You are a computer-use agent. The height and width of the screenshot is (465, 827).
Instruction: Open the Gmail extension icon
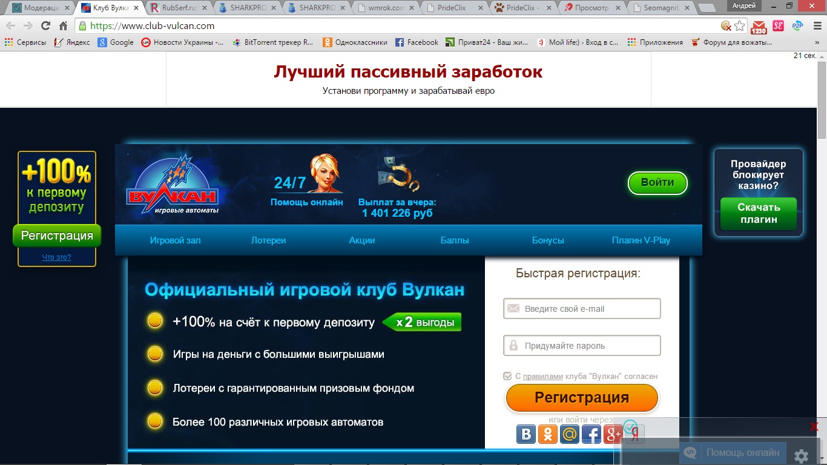coord(759,26)
